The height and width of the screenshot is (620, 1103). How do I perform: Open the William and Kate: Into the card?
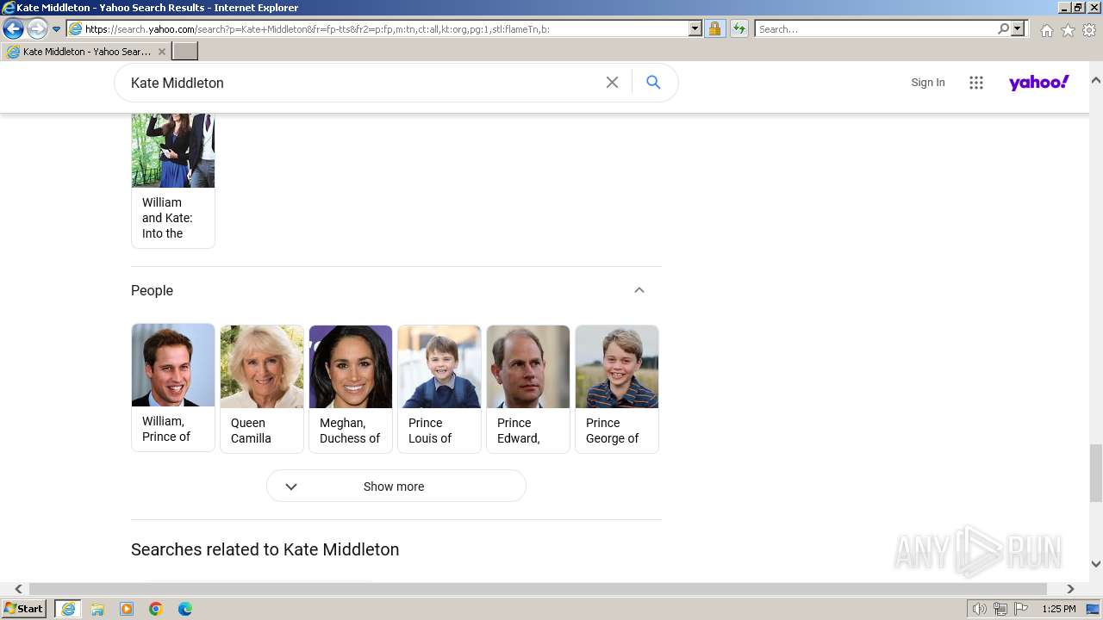tap(173, 181)
